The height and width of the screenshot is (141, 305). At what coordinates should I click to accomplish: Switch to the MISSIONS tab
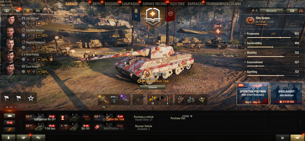[112, 4]
